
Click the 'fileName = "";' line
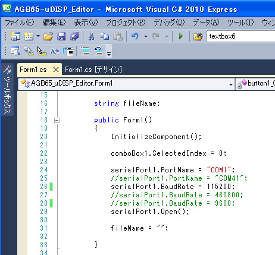pos(139,228)
